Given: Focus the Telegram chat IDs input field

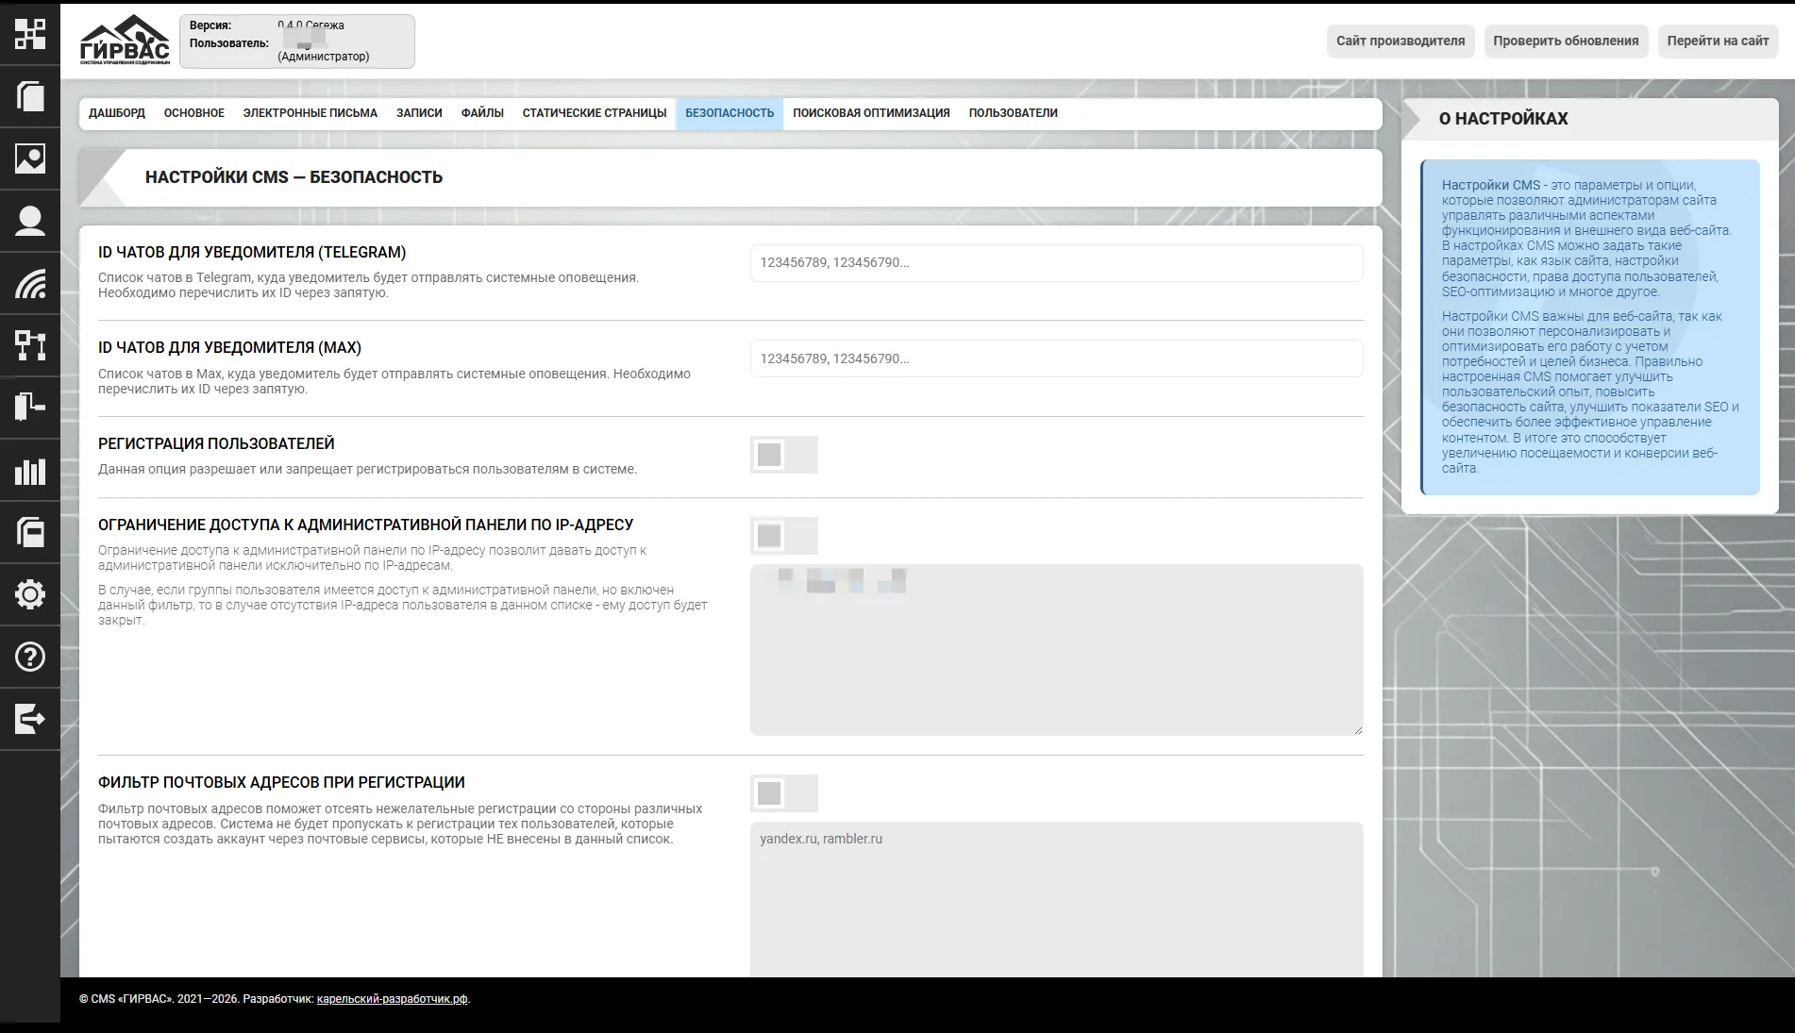Looking at the screenshot, I should [x=1056, y=263].
